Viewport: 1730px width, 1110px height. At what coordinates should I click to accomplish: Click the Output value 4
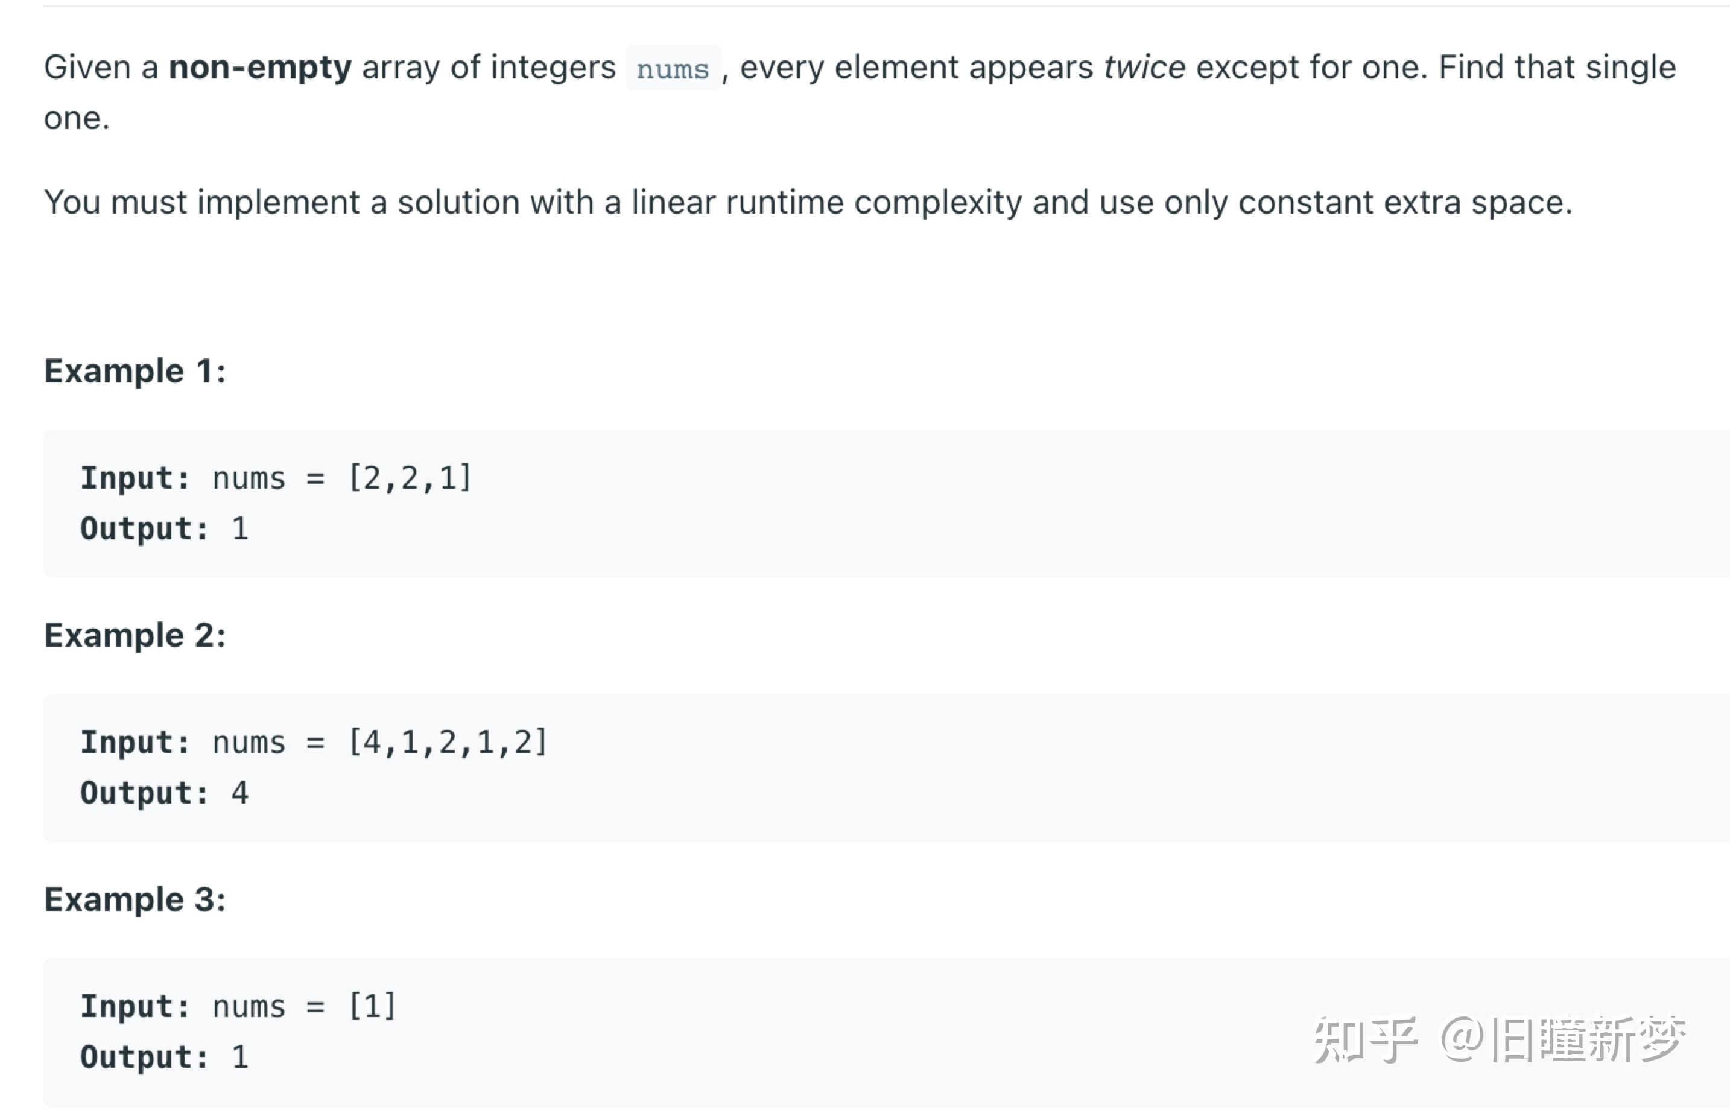click(240, 793)
